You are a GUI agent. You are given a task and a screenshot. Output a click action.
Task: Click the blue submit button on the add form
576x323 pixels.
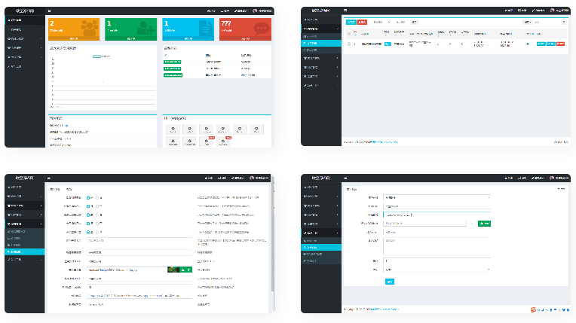pos(389,282)
